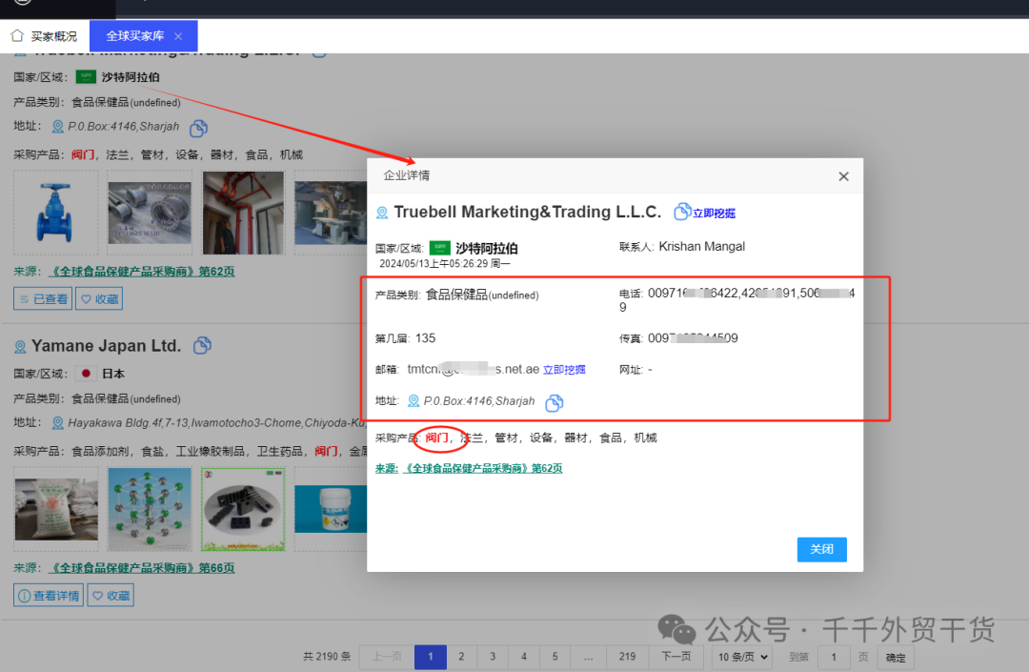The image size is (1029, 672).
Task: Click location pin icon beside dialog company title
Action: click(x=382, y=213)
